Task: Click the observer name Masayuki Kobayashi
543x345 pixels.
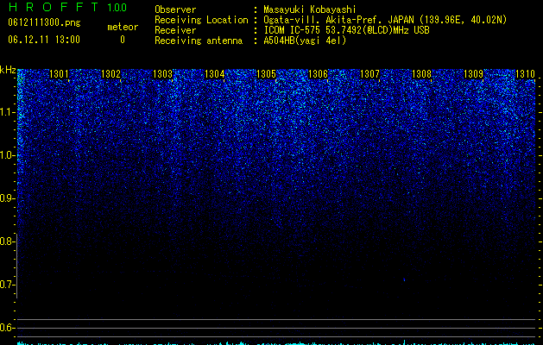Action: click(310, 9)
